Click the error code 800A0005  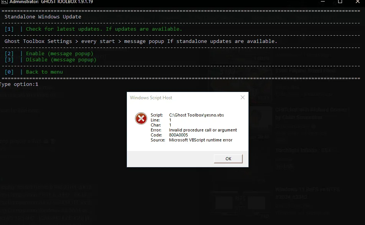(178, 135)
